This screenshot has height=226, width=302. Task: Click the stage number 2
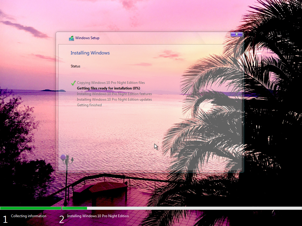(x=61, y=220)
